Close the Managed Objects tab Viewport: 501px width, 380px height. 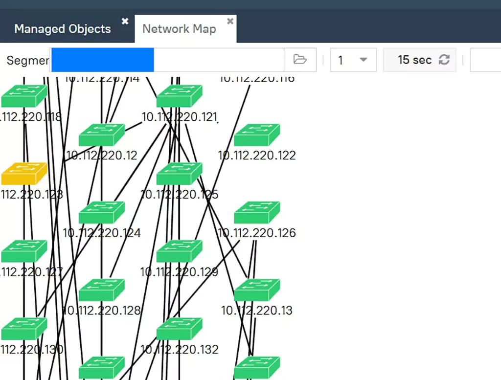pos(125,21)
